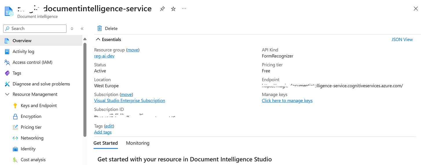Switch to the Get Started tab
Image resolution: width=421 pixels, height=165 pixels.
[x=106, y=143]
